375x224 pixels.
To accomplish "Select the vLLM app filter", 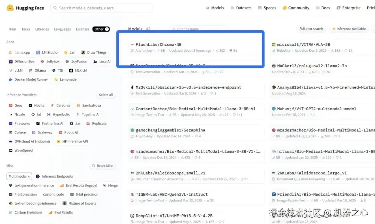I will pos(16,70).
